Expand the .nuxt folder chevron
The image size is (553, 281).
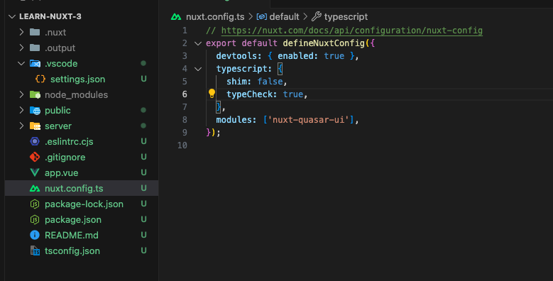(21, 32)
